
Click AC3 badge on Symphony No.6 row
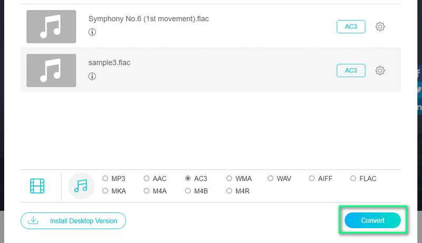point(351,27)
